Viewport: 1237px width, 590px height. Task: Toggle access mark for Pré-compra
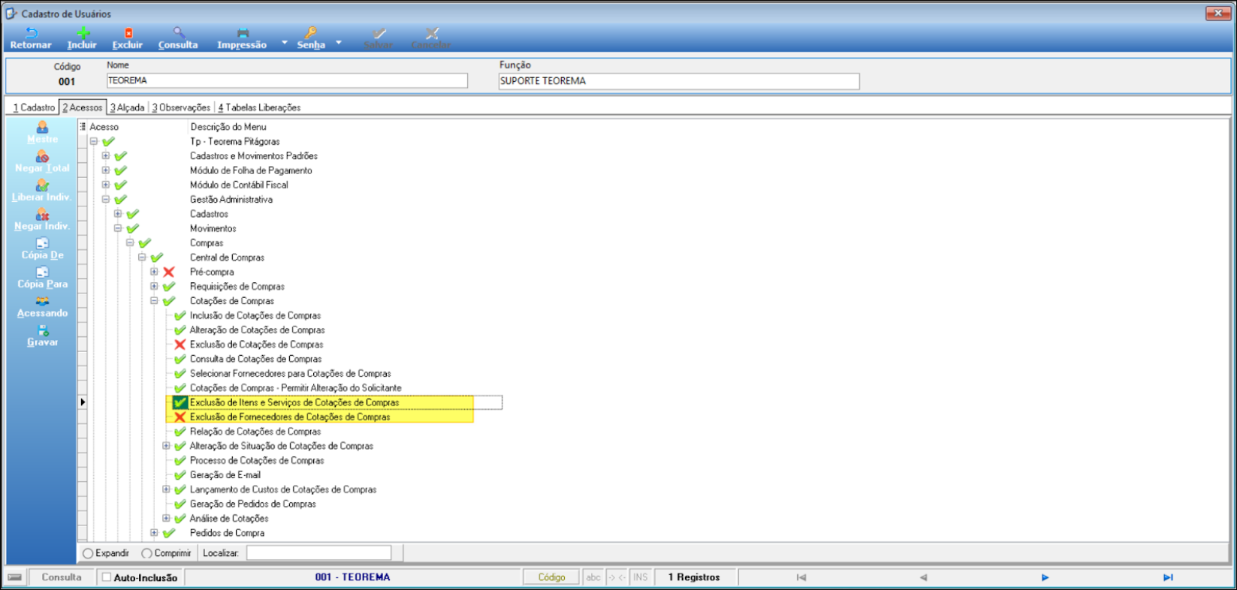click(x=169, y=272)
